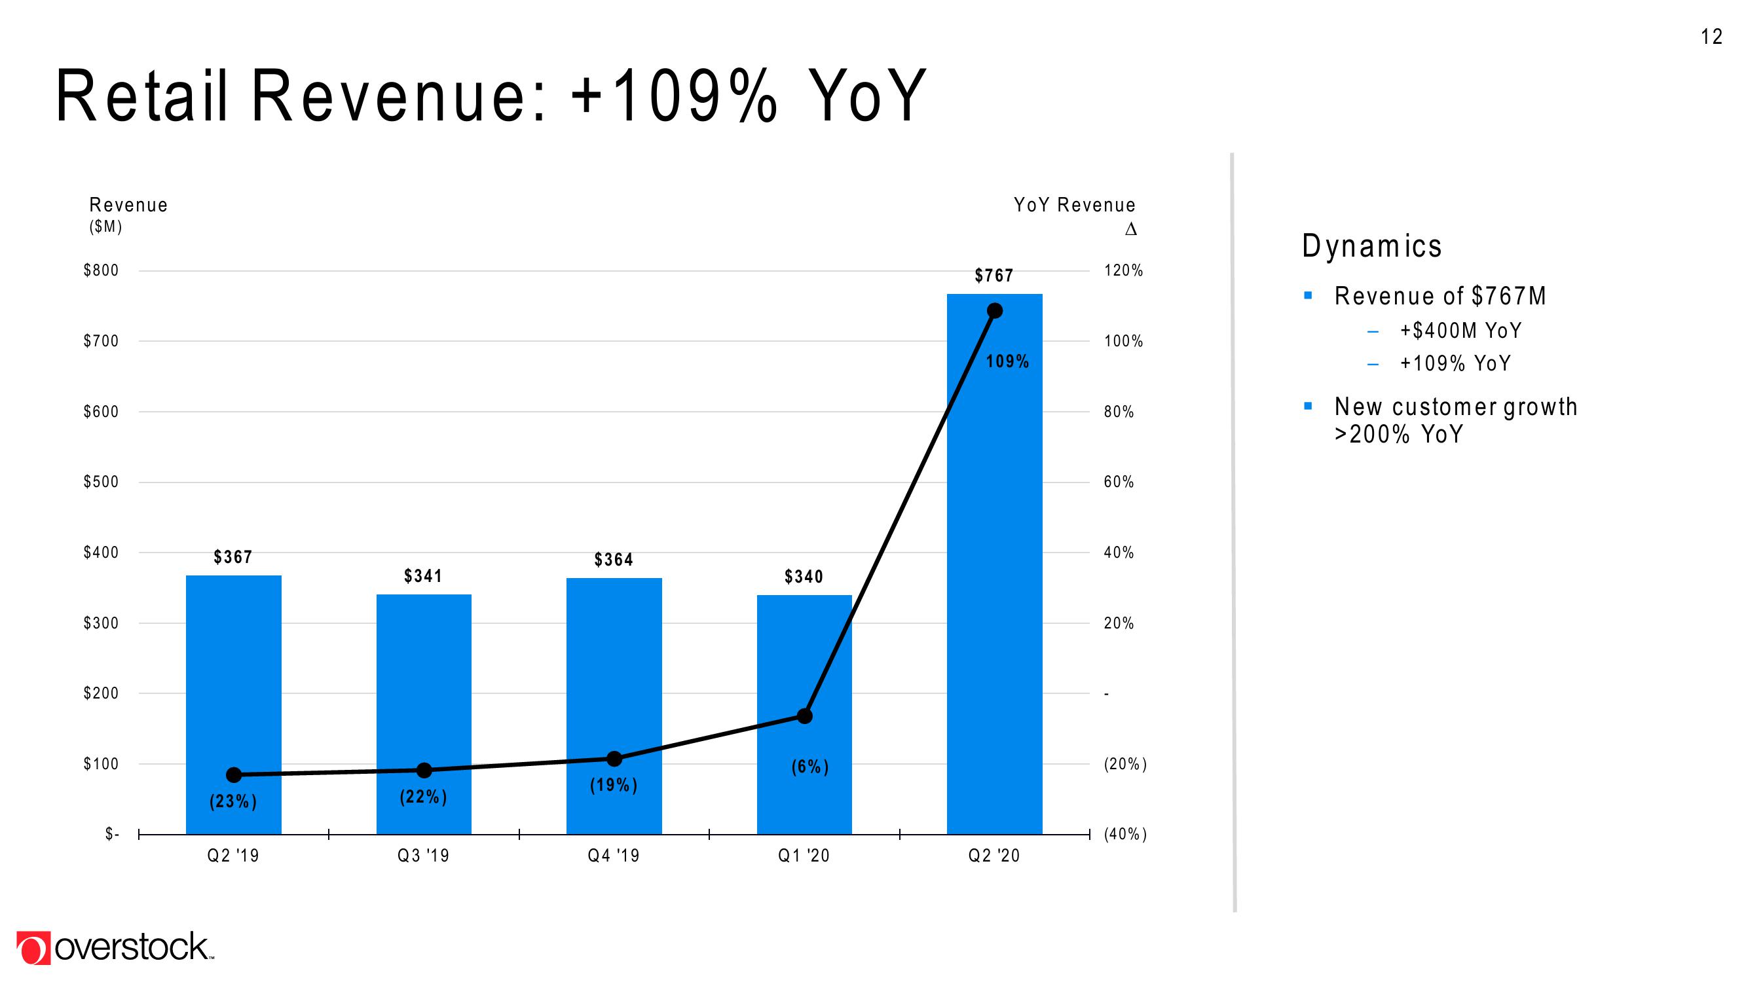Viewport: 1746px width, 982px height.
Task: Click the '+$400M YoY' sub-bullet
Action: (x=1460, y=331)
